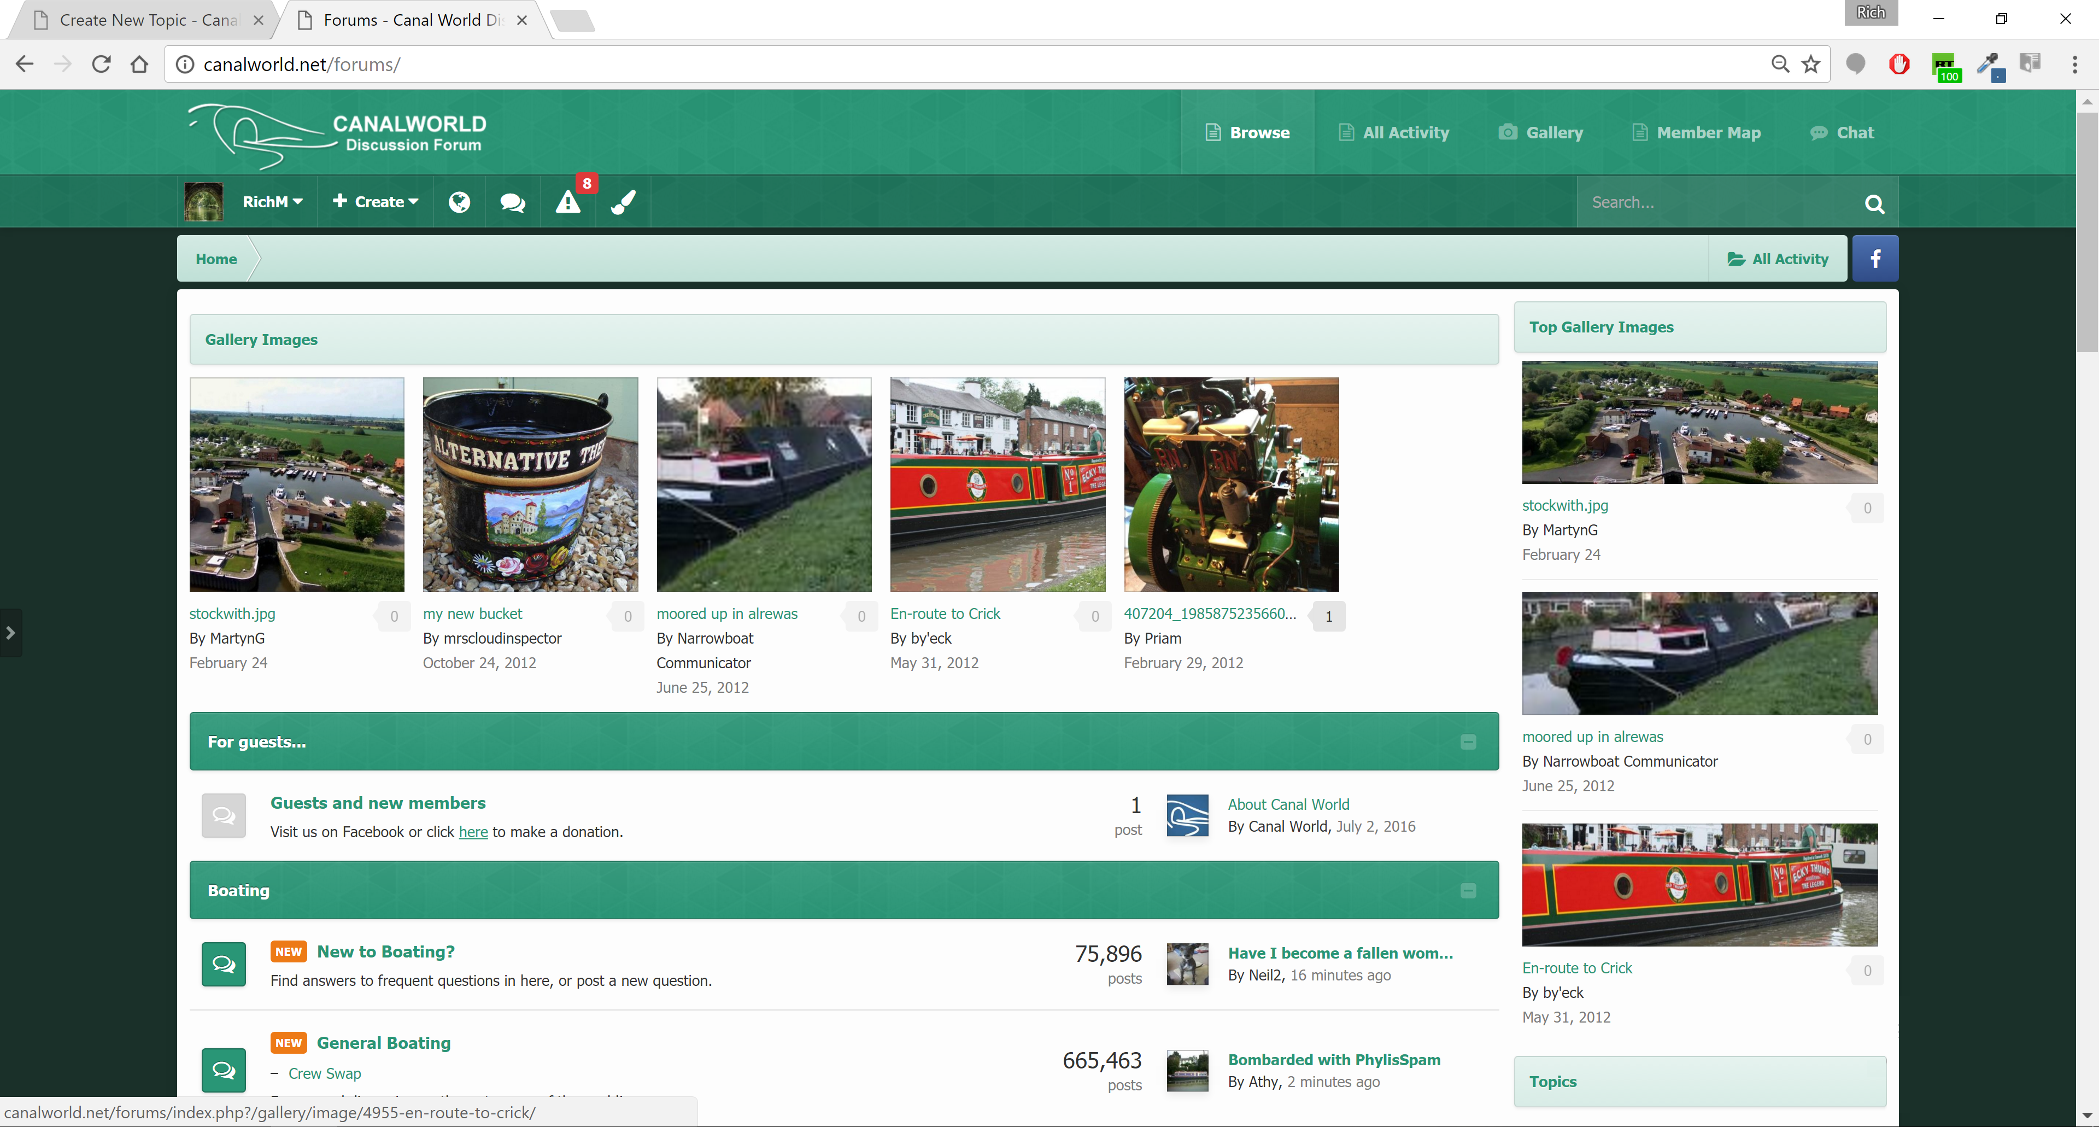Click the Home breadcrumb link

click(x=216, y=258)
